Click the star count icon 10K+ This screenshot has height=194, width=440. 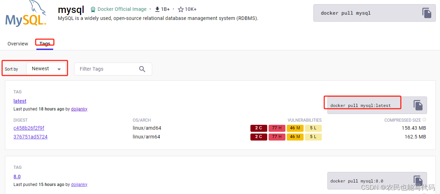click(x=180, y=9)
